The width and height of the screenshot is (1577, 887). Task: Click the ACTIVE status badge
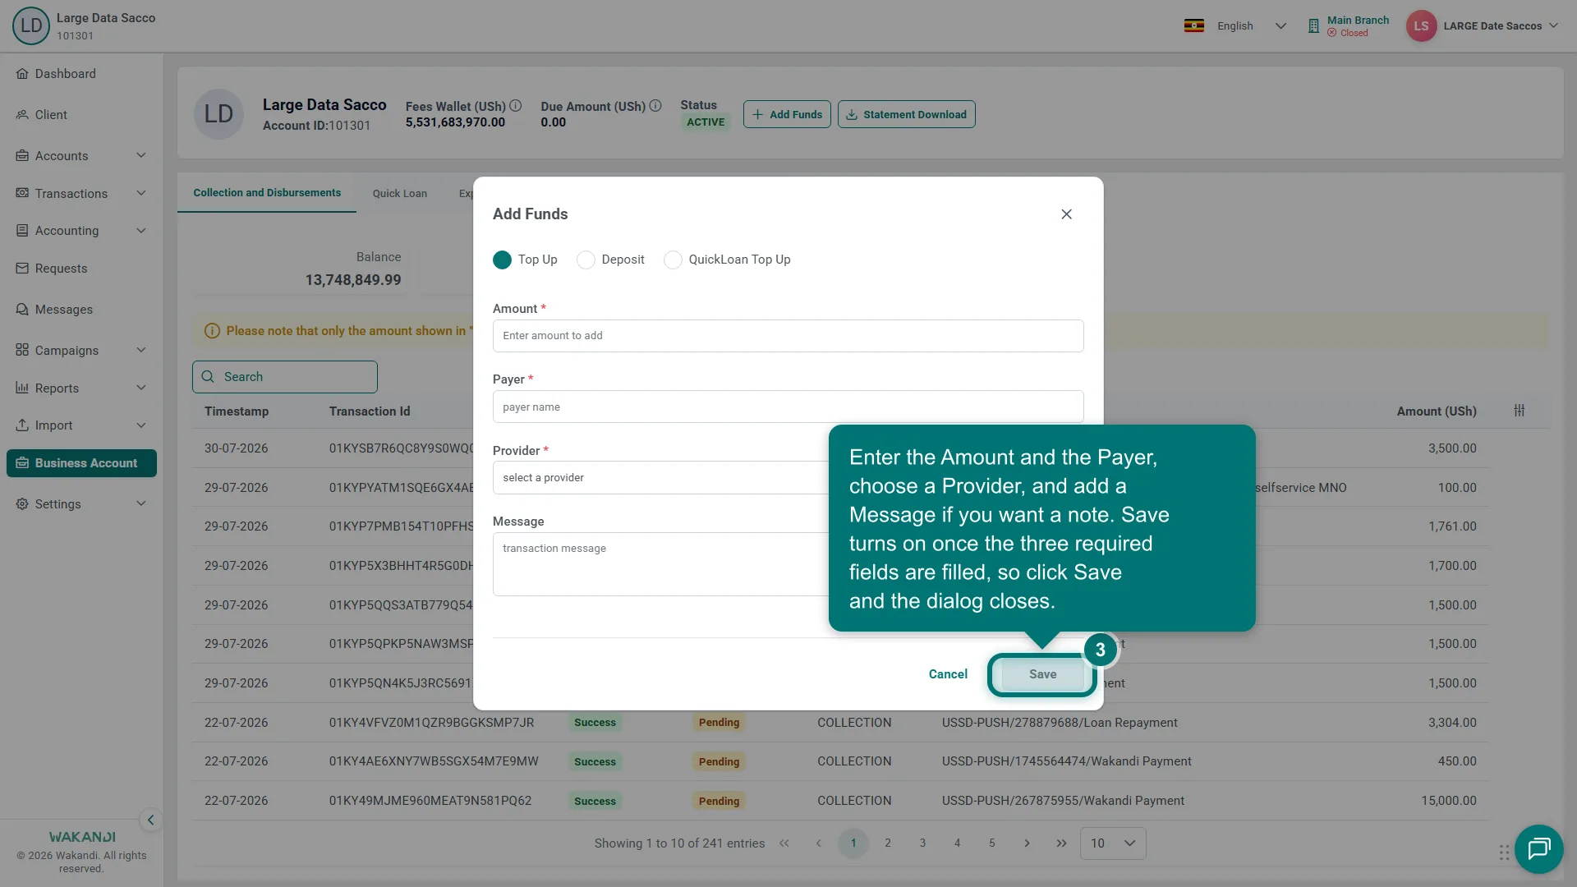pos(706,122)
